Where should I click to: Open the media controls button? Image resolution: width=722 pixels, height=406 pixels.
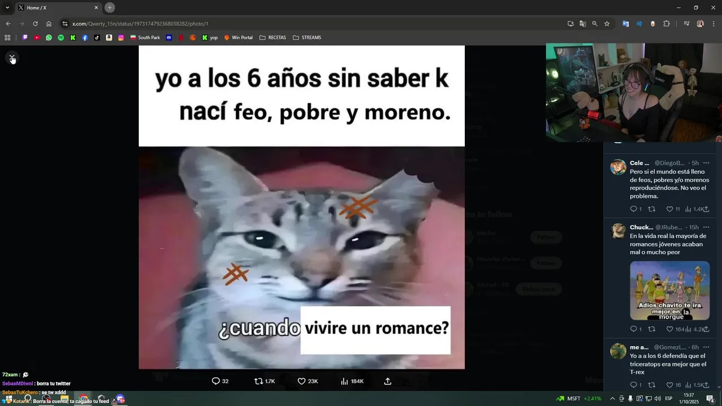pyautogui.click(x=686, y=24)
